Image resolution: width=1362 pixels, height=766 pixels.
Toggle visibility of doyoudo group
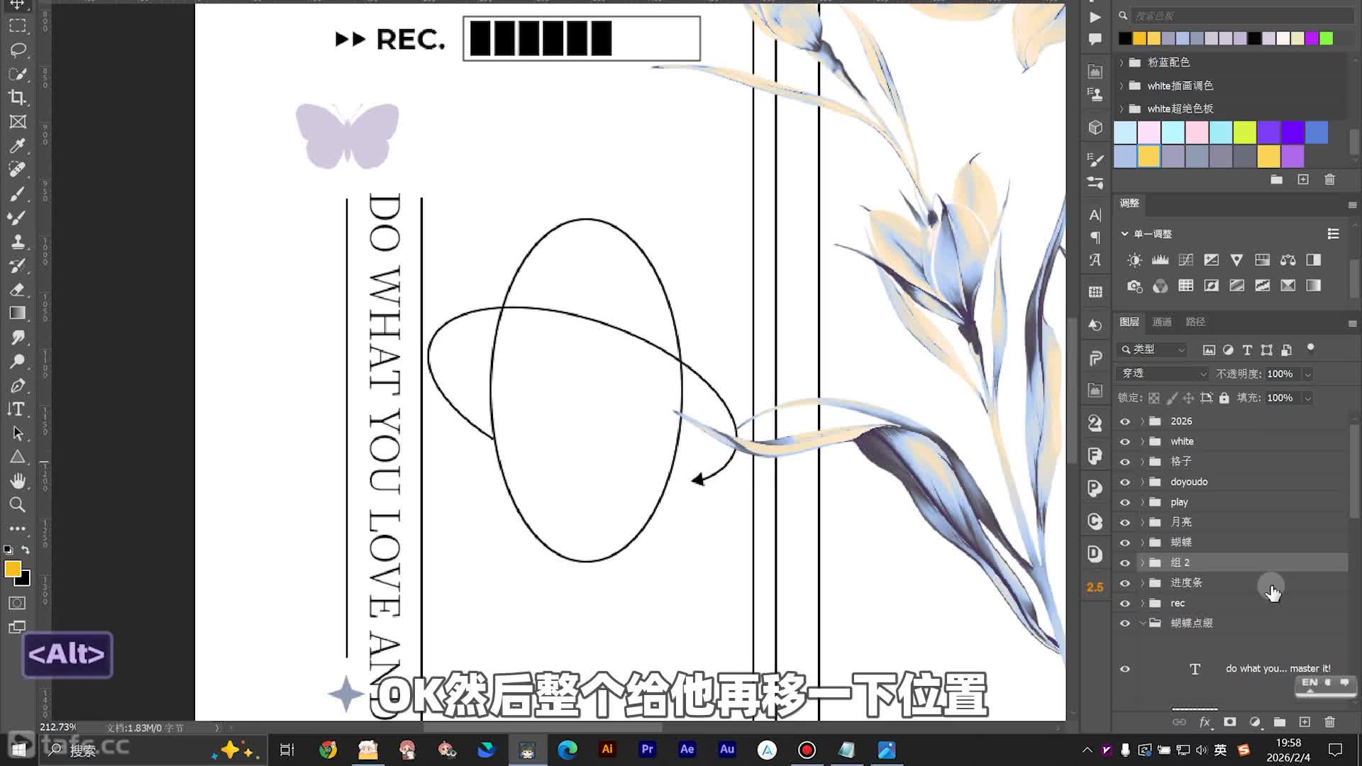coord(1125,482)
